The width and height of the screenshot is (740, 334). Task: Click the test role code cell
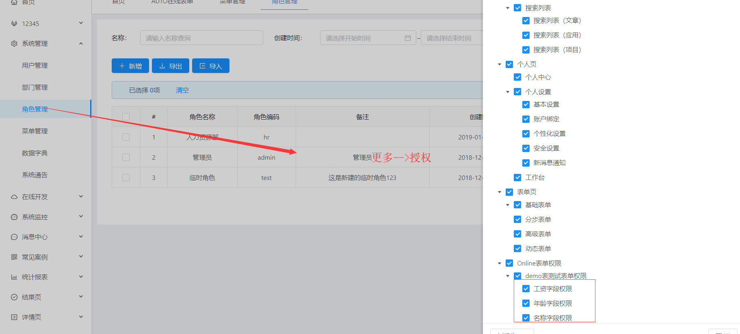click(x=266, y=178)
